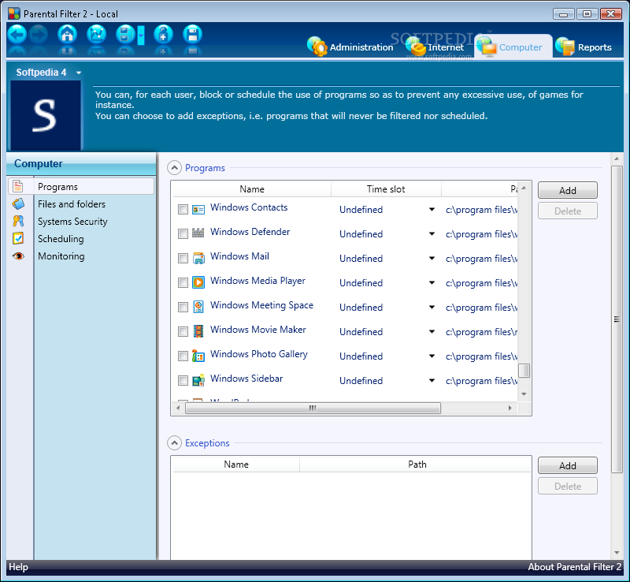Click the Add button for Programs
This screenshot has height=582, width=630.
tap(567, 190)
